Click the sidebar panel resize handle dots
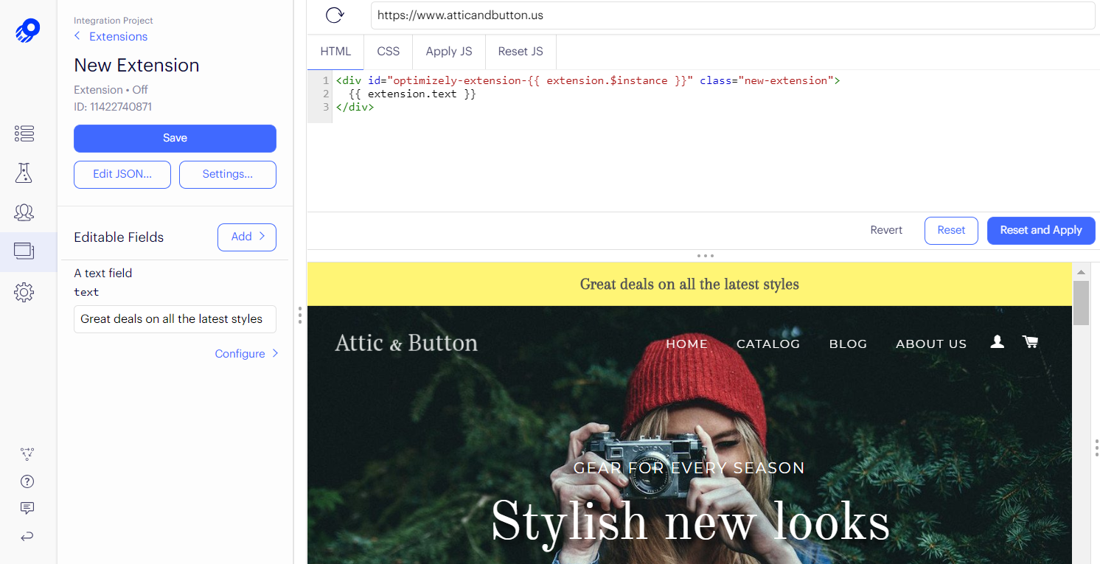This screenshot has width=1100, height=564. (x=300, y=315)
